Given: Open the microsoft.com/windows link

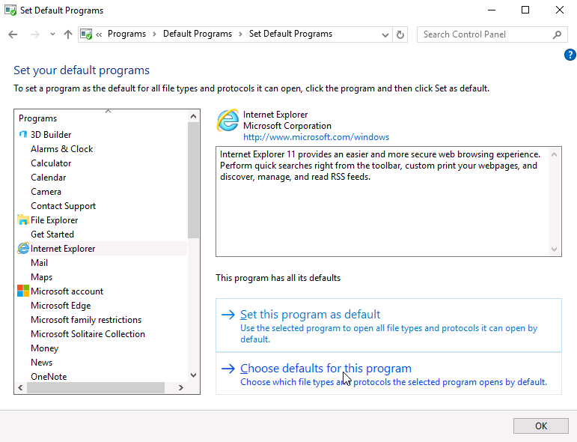Looking at the screenshot, I should [316, 137].
